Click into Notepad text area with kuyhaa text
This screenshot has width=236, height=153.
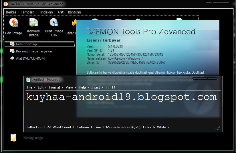(123, 107)
